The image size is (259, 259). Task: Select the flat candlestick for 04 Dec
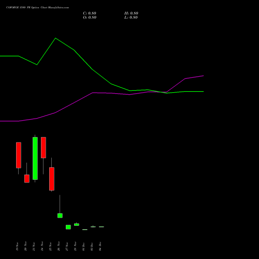point(102,227)
